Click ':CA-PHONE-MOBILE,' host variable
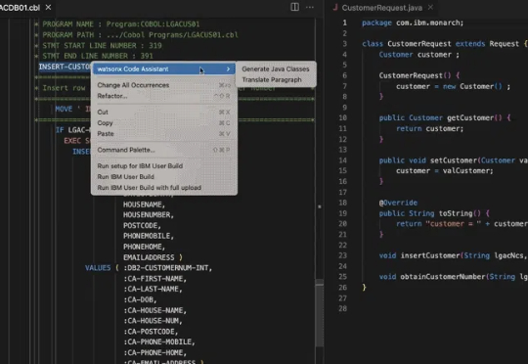Image resolution: width=528 pixels, height=364 pixels. tap(159, 342)
